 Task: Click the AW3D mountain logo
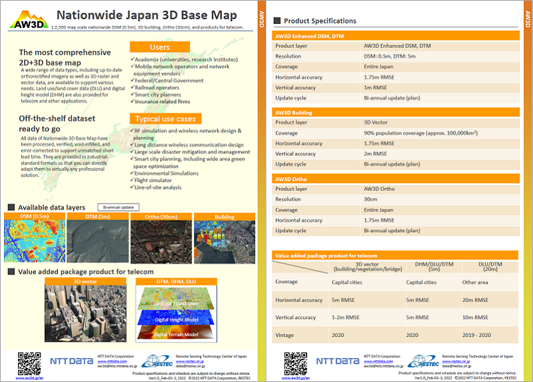[29, 20]
